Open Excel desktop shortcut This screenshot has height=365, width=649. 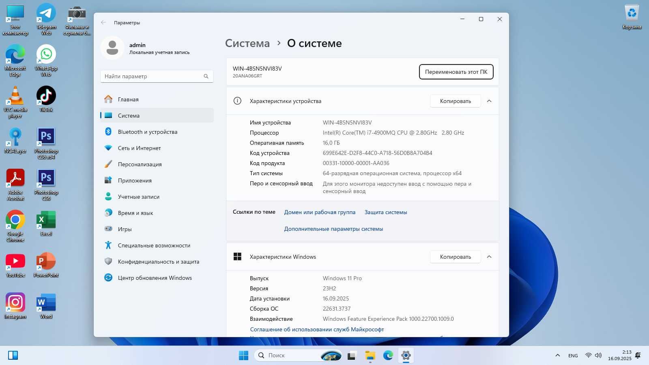click(46, 223)
